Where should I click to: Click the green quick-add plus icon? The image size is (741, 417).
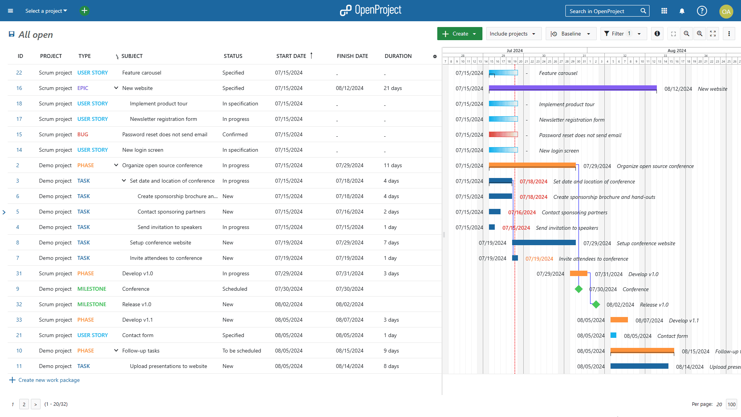[85, 11]
